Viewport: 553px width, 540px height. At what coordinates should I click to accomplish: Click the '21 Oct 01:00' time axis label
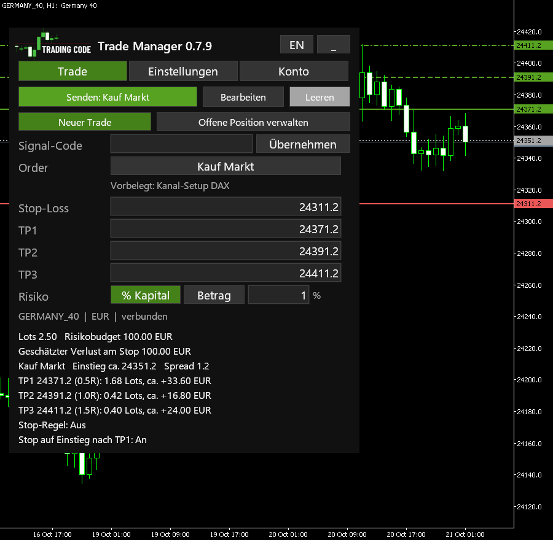click(465, 534)
